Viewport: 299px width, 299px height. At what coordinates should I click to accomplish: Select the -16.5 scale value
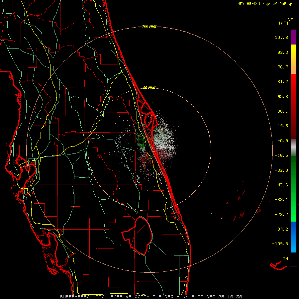[x=281, y=155]
